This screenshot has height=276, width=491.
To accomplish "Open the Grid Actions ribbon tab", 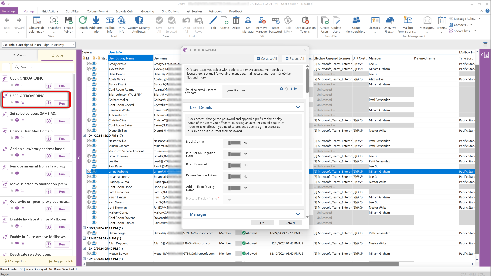I will pos(50,11).
